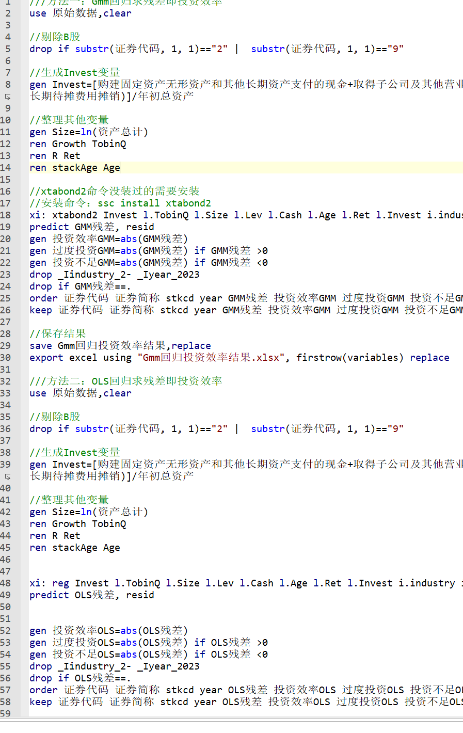Click the 'keep 证券代码' line with OLS残差
Viewport: 463px width, 733px height.
pyautogui.click(x=246, y=702)
